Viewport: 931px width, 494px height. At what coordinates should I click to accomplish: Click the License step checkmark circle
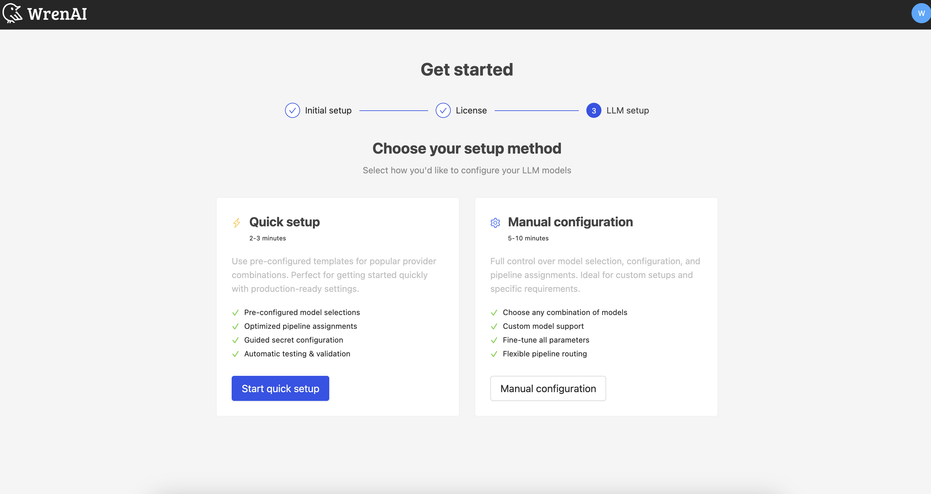tap(443, 110)
